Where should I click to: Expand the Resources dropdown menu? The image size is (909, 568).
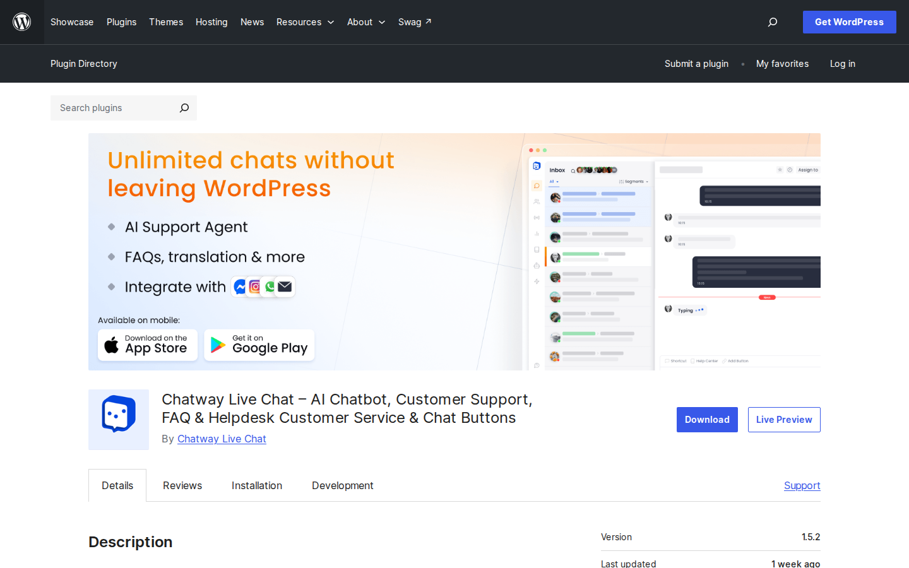[x=305, y=22]
